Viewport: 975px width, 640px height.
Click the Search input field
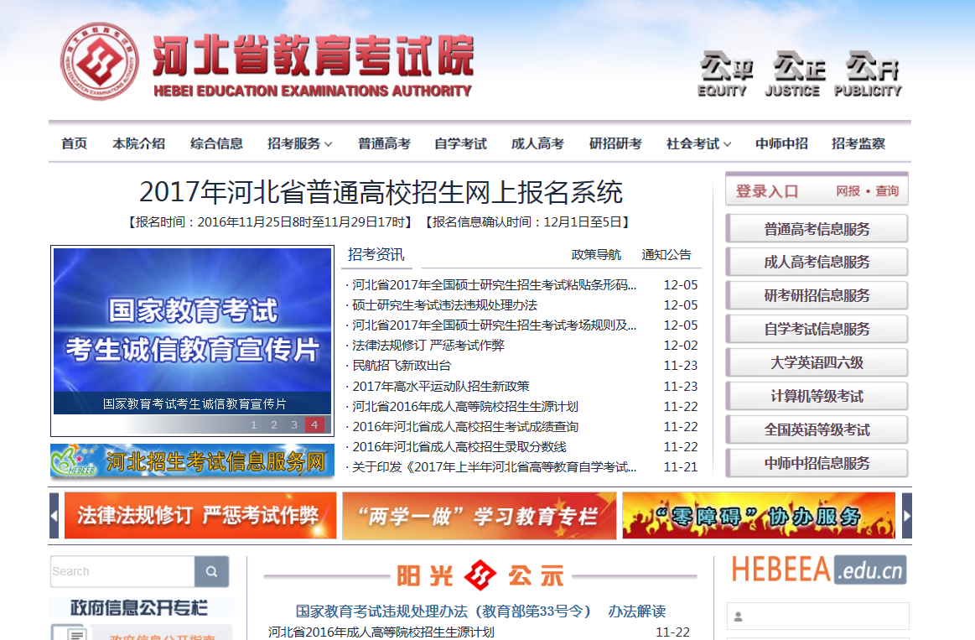[x=122, y=571]
